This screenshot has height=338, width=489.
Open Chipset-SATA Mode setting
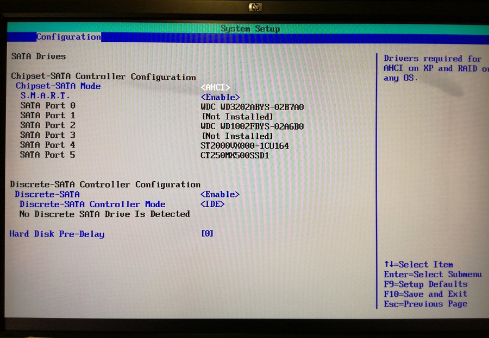pos(58,86)
